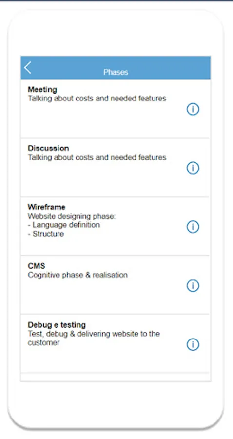233x439 pixels.
Task: Click the delivering website to customer description
Action: [x=94, y=338]
